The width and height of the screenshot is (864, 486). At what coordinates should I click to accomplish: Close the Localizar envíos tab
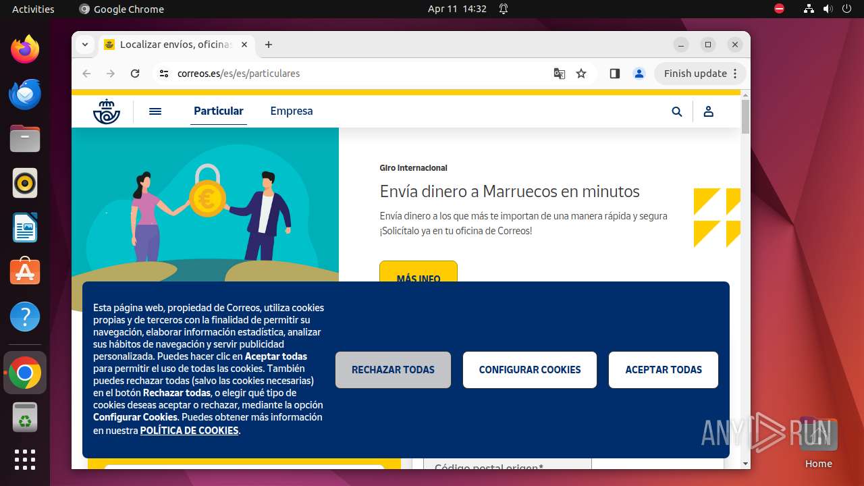[244, 45]
